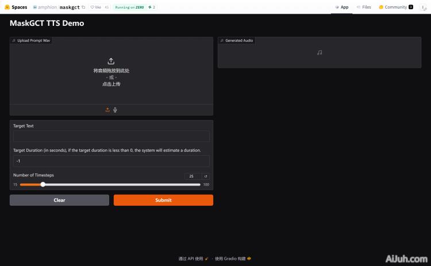Switch to microphone recording input
The height and width of the screenshot is (266, 431).
(x=115, y=110)
